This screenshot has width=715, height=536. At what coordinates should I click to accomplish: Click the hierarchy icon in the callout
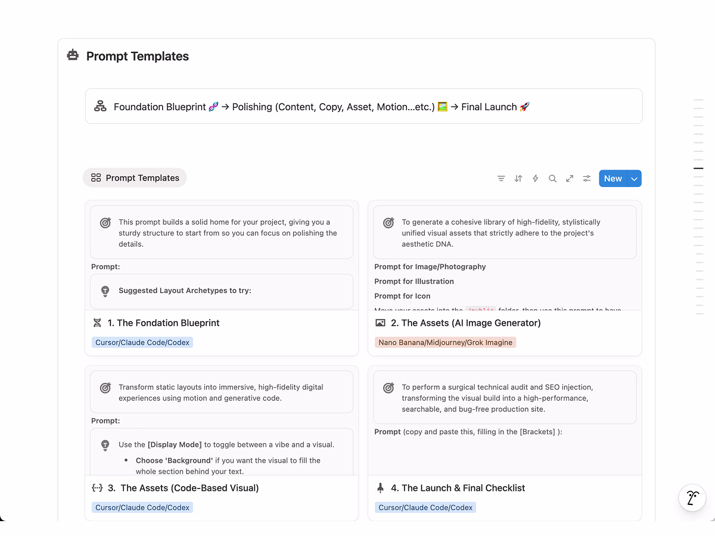100,107
